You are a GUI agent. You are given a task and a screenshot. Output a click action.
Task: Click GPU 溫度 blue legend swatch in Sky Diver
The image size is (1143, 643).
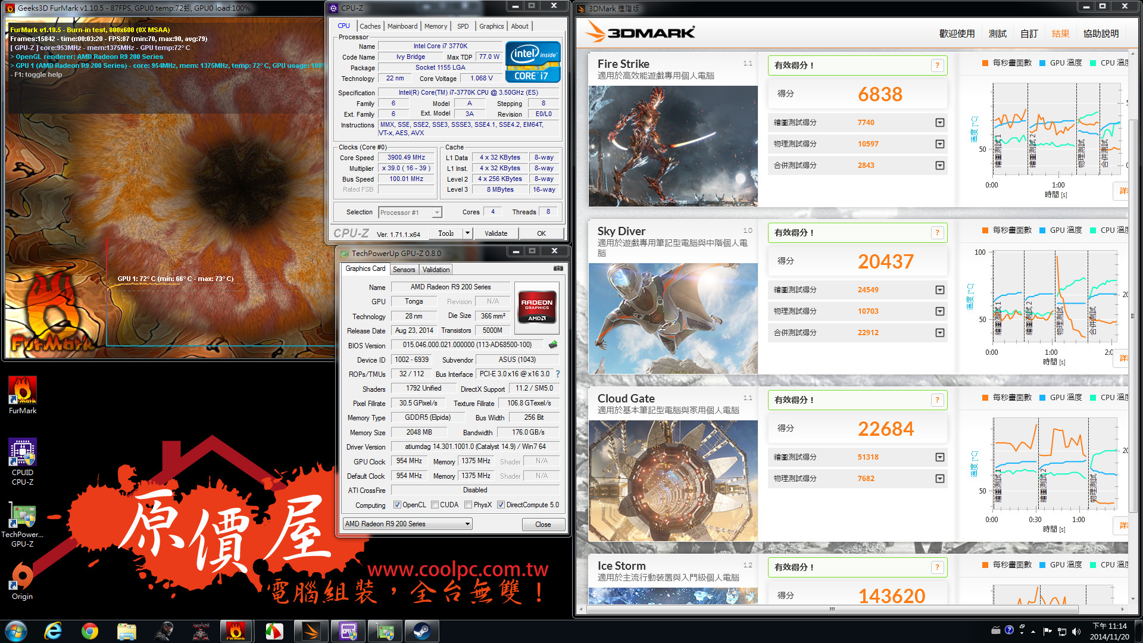tap(1042, 230)
